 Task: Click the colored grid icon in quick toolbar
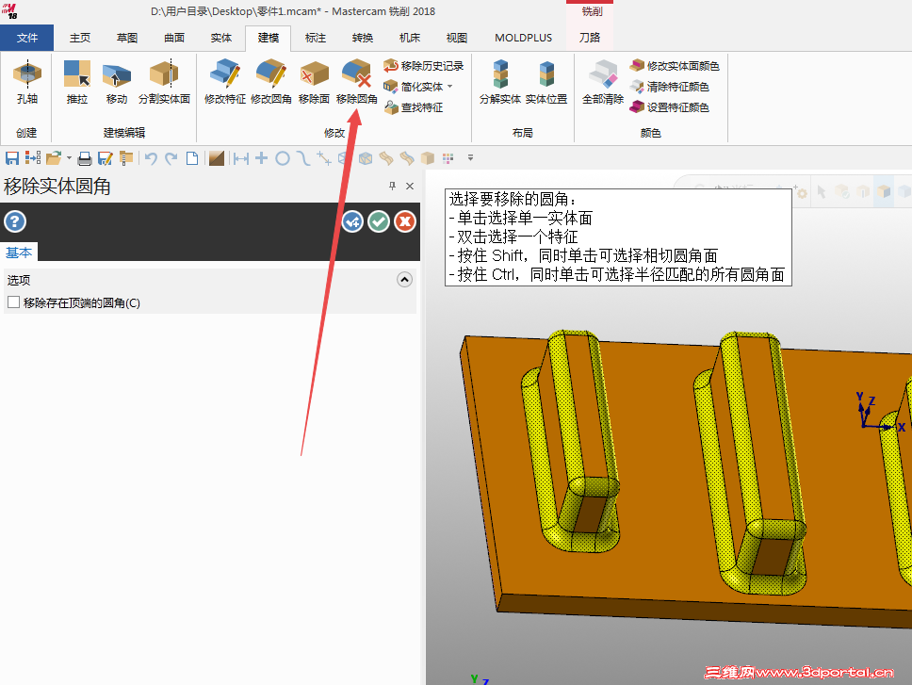[x=448, y=158]
